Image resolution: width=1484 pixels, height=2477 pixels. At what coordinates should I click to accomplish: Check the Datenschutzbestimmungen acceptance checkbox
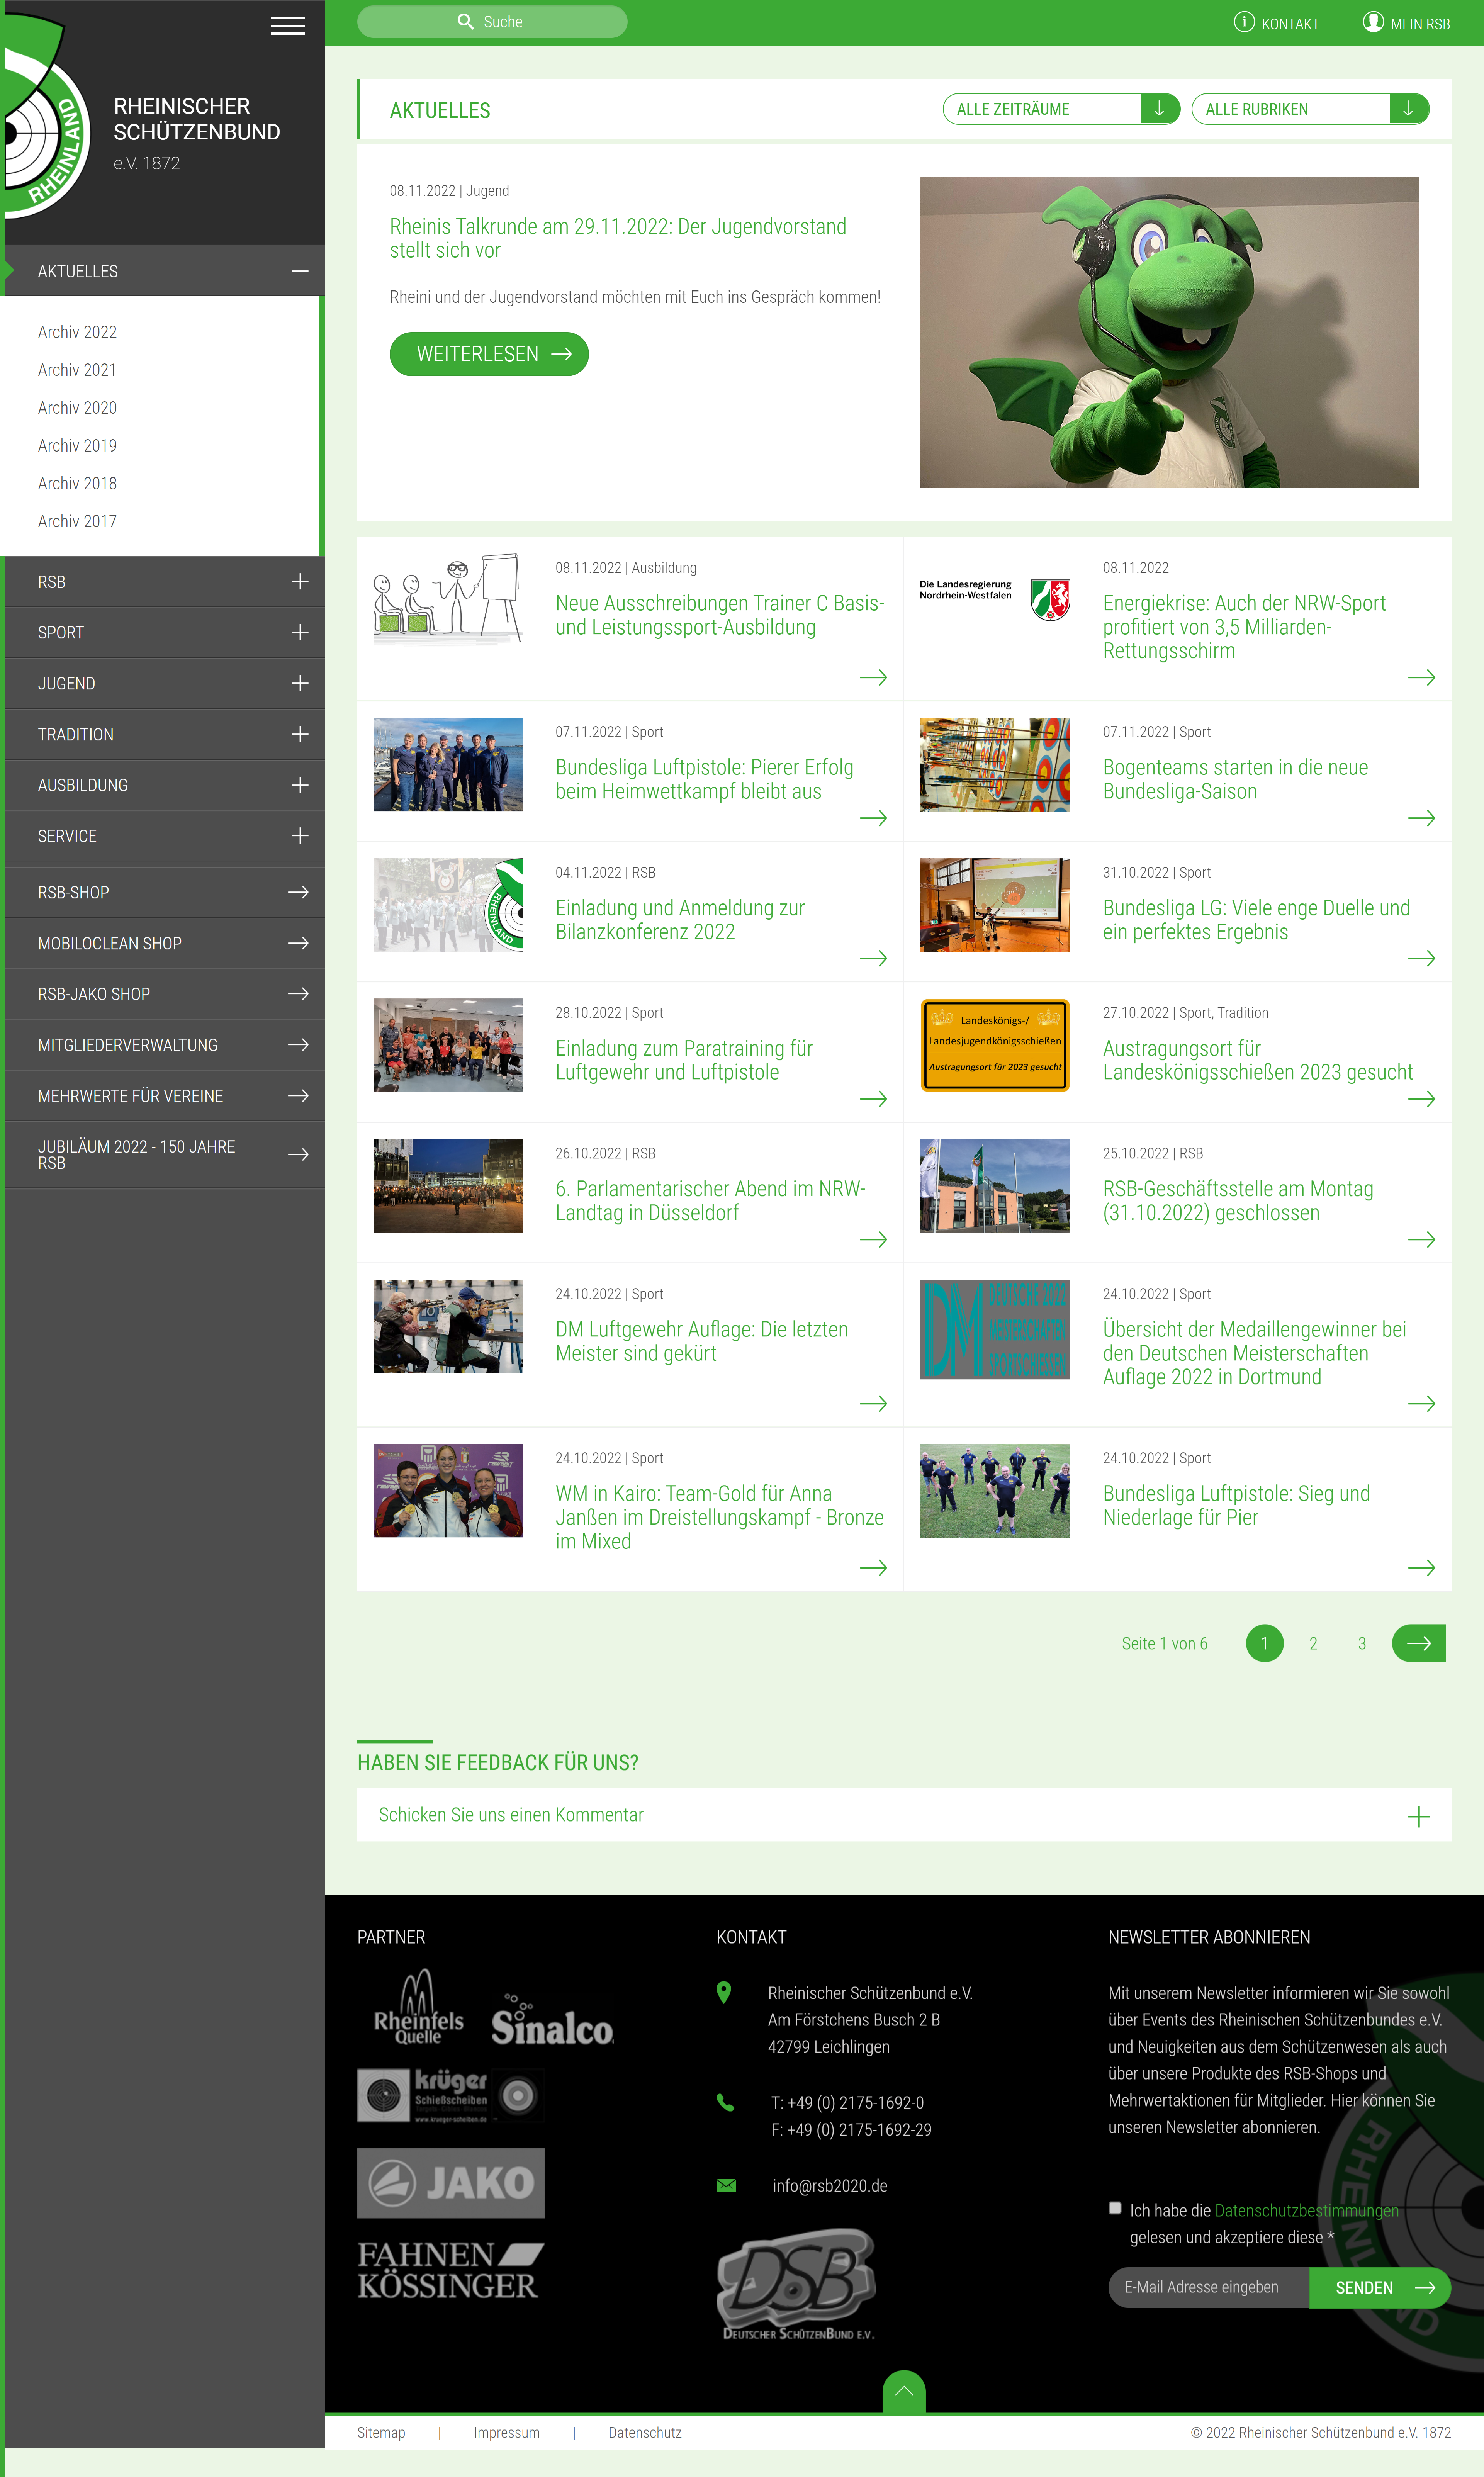coord(1115,2208)
